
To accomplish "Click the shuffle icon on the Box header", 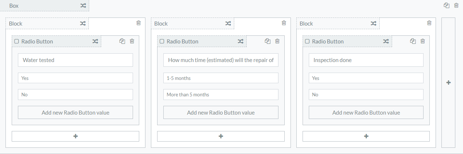I will [83, 6].
